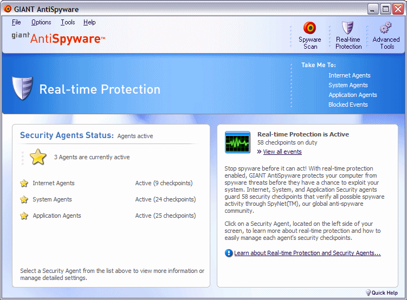
Task: Click the 'Active (25 checkpoints)' status text
Action: 165,216
